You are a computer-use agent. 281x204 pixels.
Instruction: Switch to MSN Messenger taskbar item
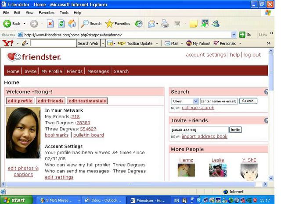click(x=58, y=200)
